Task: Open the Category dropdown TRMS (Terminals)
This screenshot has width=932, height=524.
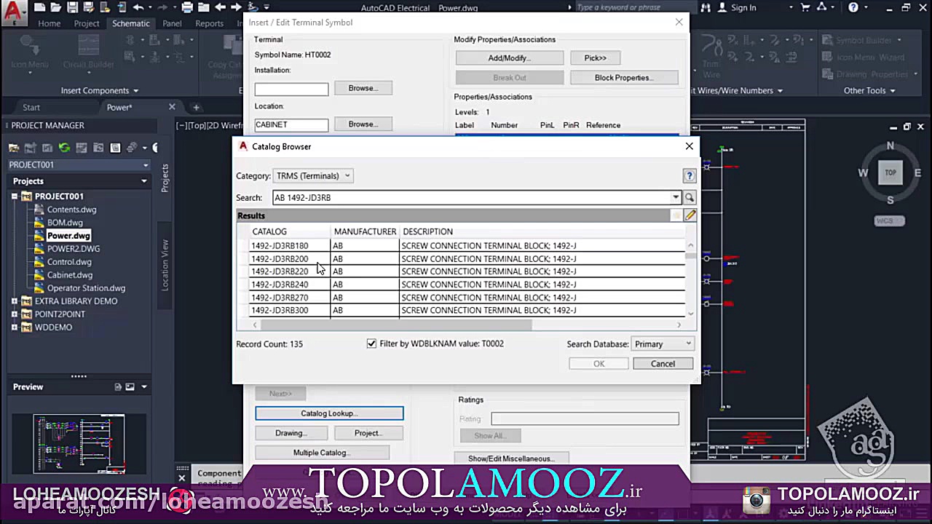Action: click(313, 175)
